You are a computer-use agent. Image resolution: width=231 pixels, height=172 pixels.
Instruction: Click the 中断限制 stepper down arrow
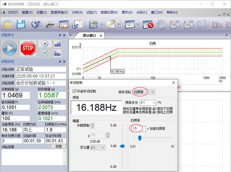click(x=93, y=127)
